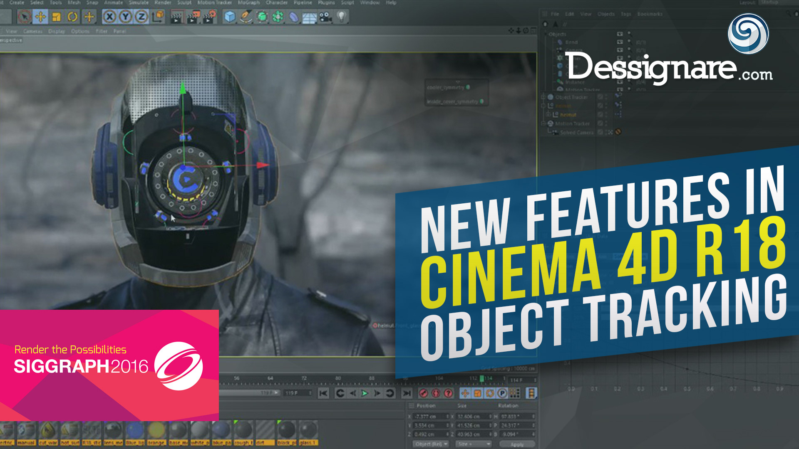This screenshot has height=449, width=799.
Task: Open Object Manager Tags menu
Action: (626, 14)
